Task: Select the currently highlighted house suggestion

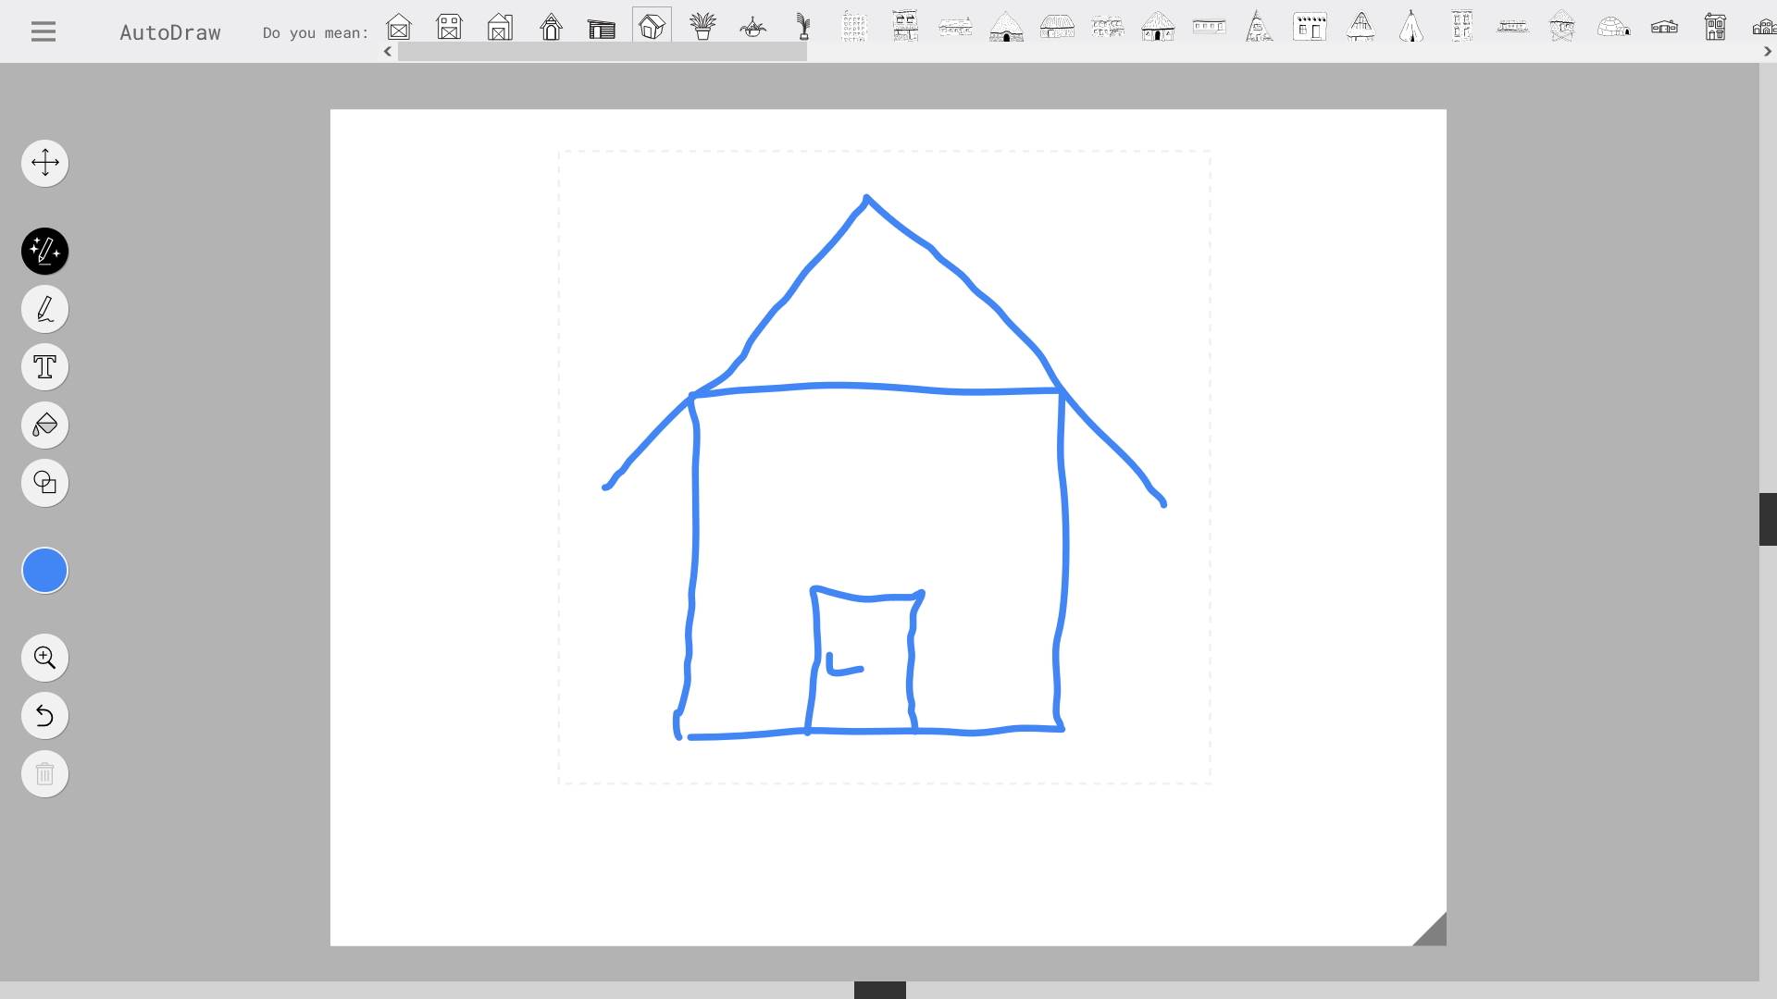Action: click(x=652, y=27)
